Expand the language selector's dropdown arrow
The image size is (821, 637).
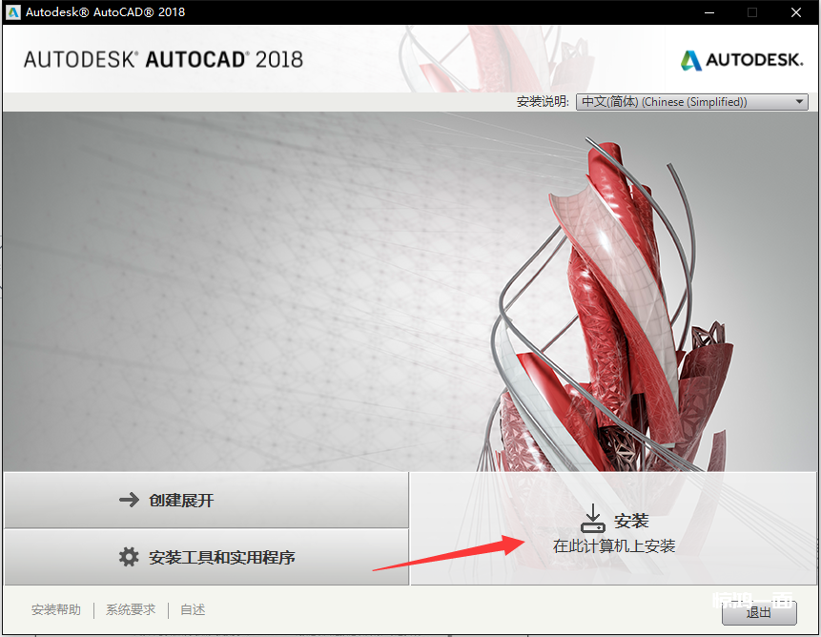(x=799, y=102)
